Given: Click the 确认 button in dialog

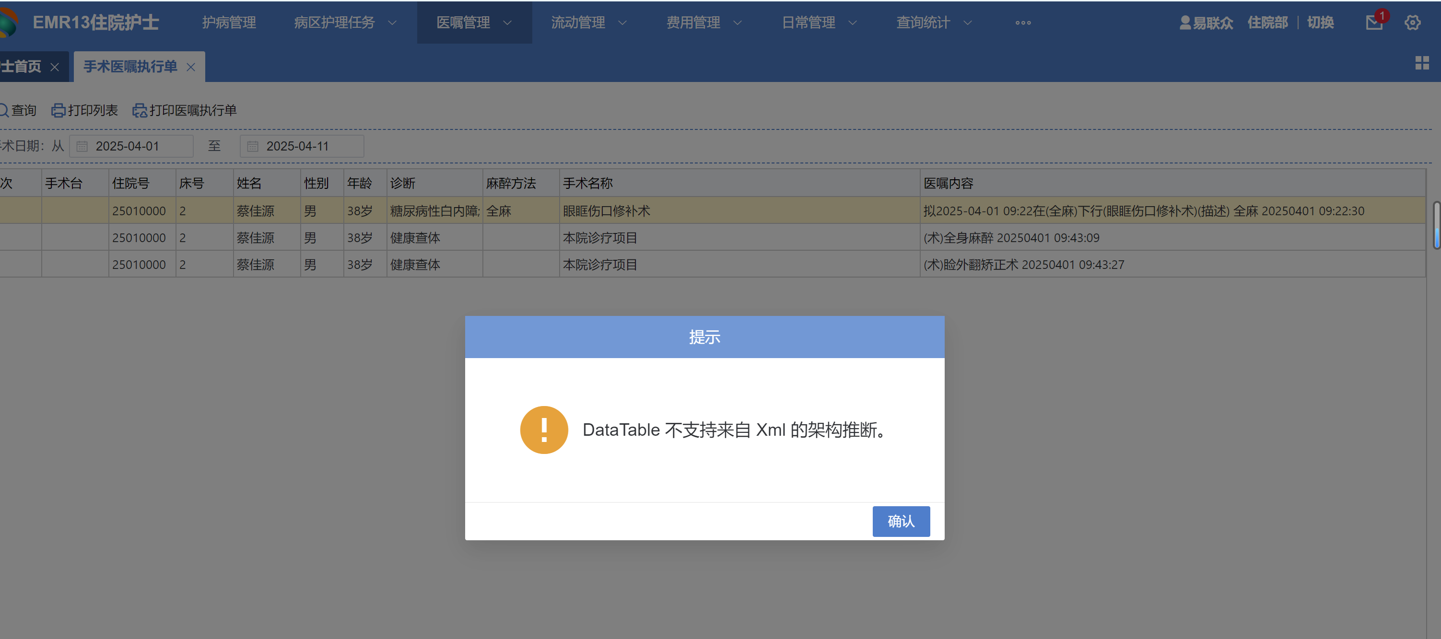Looking at the screenshot, I should (901, 521).
